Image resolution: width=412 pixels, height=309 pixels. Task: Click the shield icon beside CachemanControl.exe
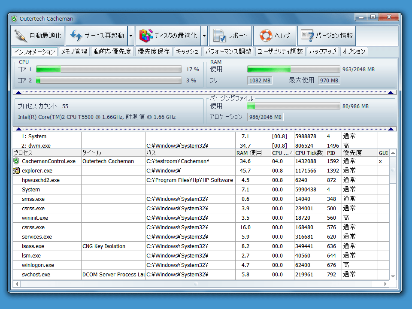point(16,161)
